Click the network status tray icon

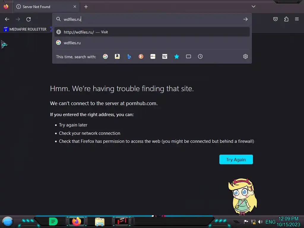[x=253, y=221]
